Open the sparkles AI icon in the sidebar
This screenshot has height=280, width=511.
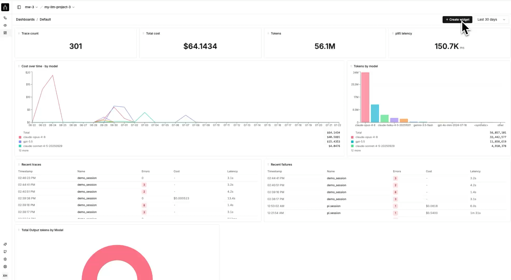click(x=5, y=244)
